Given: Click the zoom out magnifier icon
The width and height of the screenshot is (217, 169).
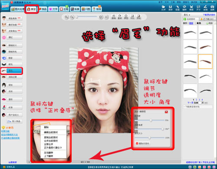Looking at the screenshot, I should 72,17.
